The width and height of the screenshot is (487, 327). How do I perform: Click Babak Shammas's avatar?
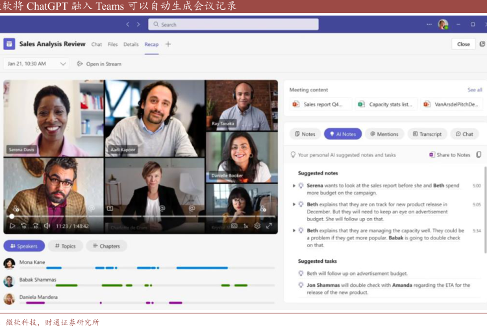click(x=9, y=282)
